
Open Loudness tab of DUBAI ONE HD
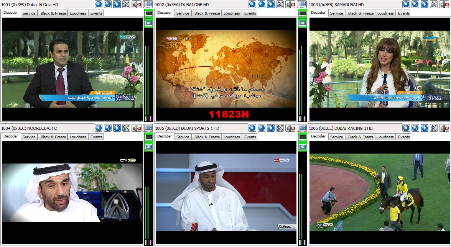(x=232, y=13)
